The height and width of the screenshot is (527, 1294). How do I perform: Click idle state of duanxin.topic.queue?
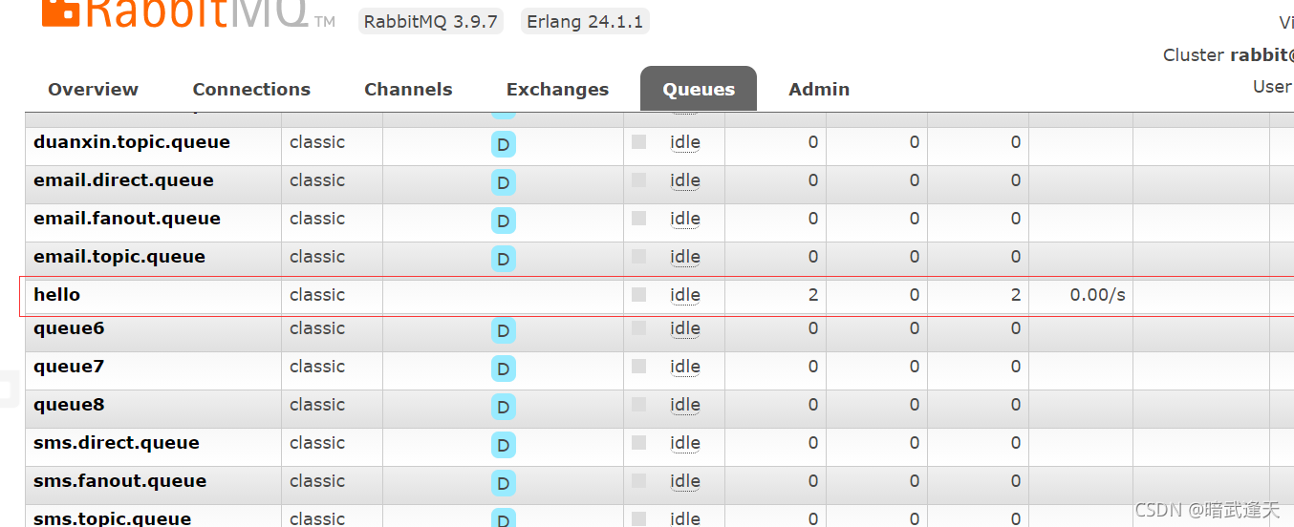pyautogui.click(x=685, y=142)
